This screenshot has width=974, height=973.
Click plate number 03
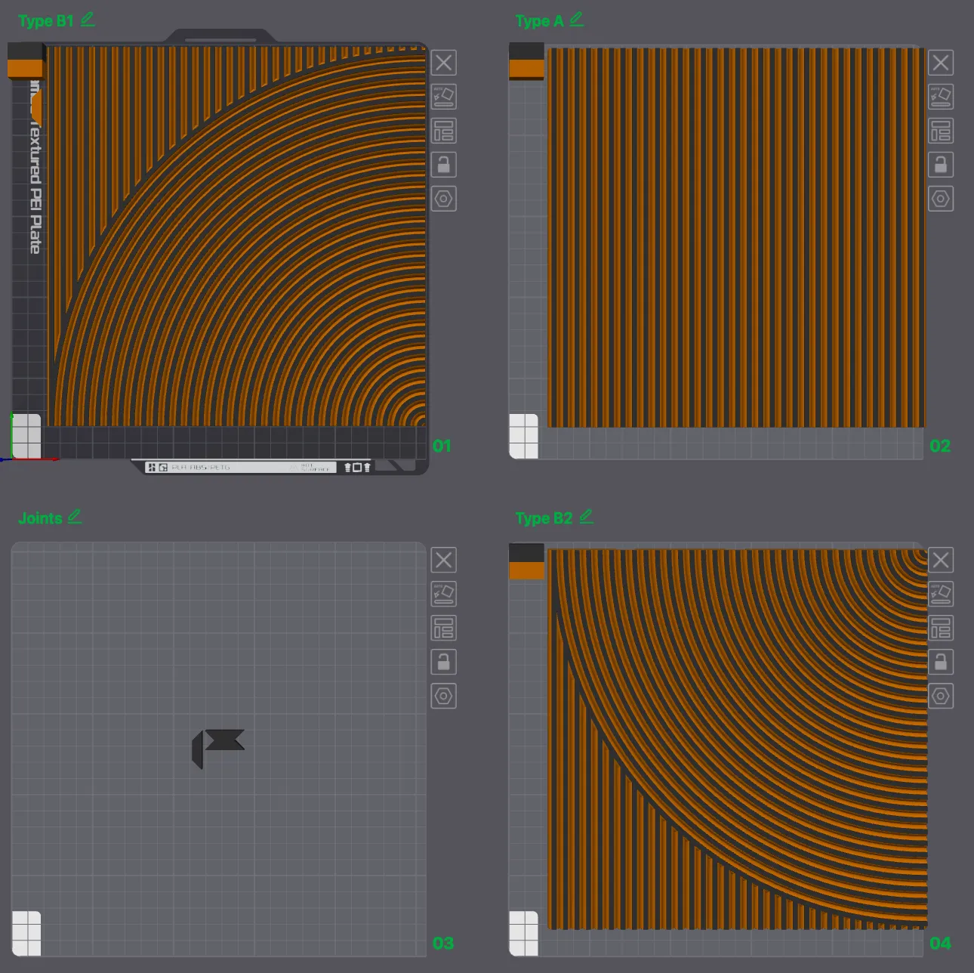pyautogui.click(x=443, y=943)
